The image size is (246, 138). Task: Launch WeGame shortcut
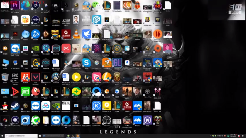coord(36,63)
